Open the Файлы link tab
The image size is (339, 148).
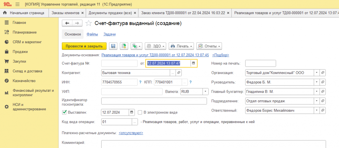coord(92,34)
